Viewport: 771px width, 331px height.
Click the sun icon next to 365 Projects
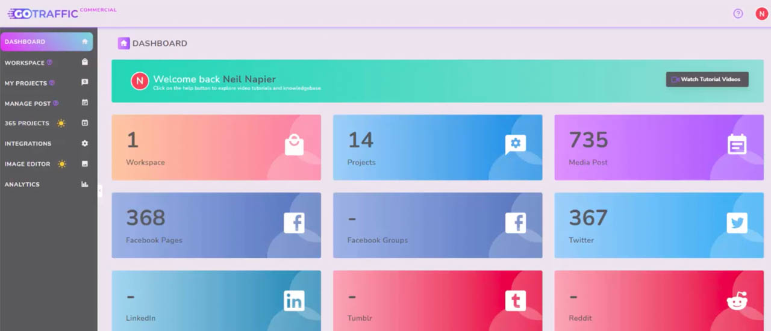[x=61, y=123]
